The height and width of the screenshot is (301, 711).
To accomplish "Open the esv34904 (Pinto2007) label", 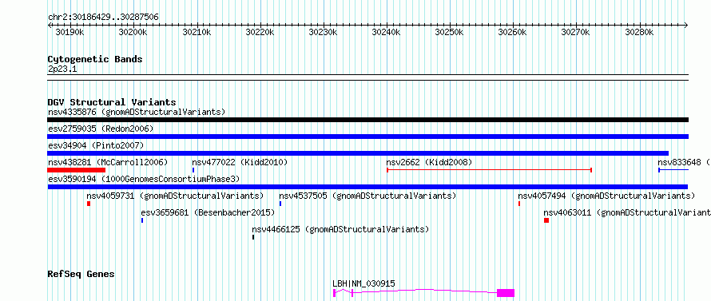I will (96, 145).
